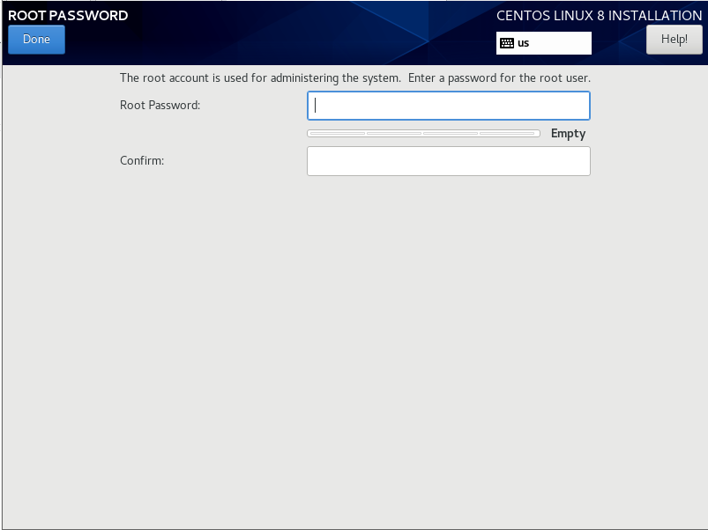Image resolution: width=708 pixels, height=530 pixels.
Task: Click the CENTOS LINUX 8 INSTALLATION title
Action: pyautogui.click(x=600, y=15)
